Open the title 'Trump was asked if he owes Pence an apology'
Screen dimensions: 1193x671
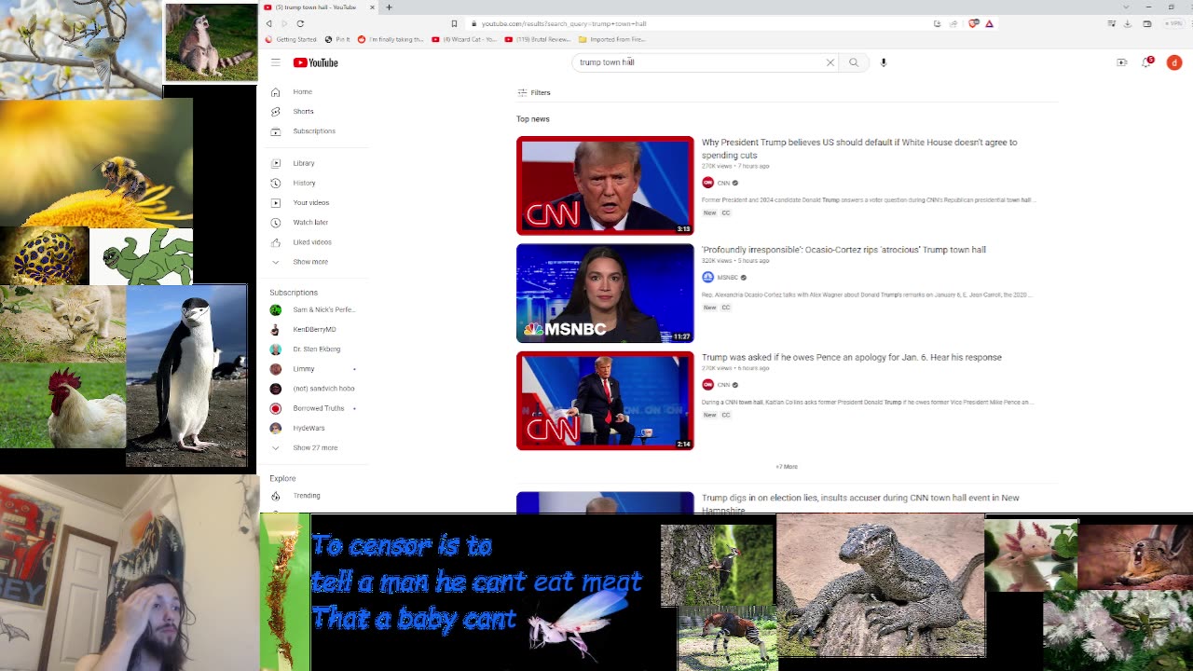pyautogui.click(x=851, y=357)
